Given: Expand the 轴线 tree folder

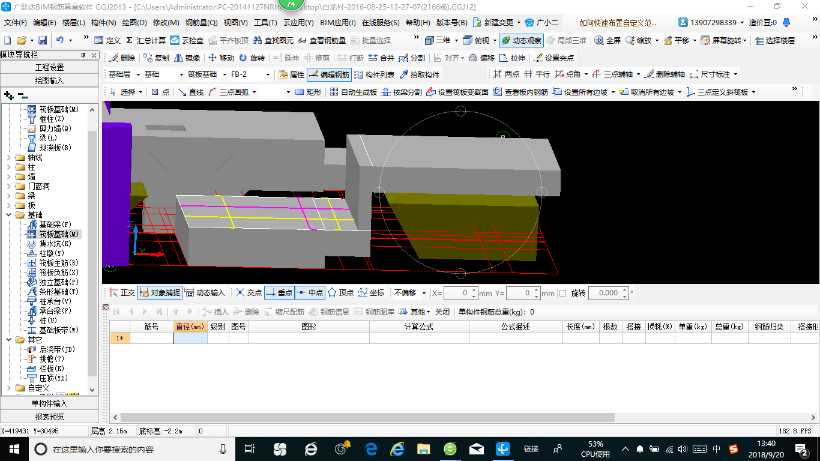Looking at the screenshot, I should (8, 157).
